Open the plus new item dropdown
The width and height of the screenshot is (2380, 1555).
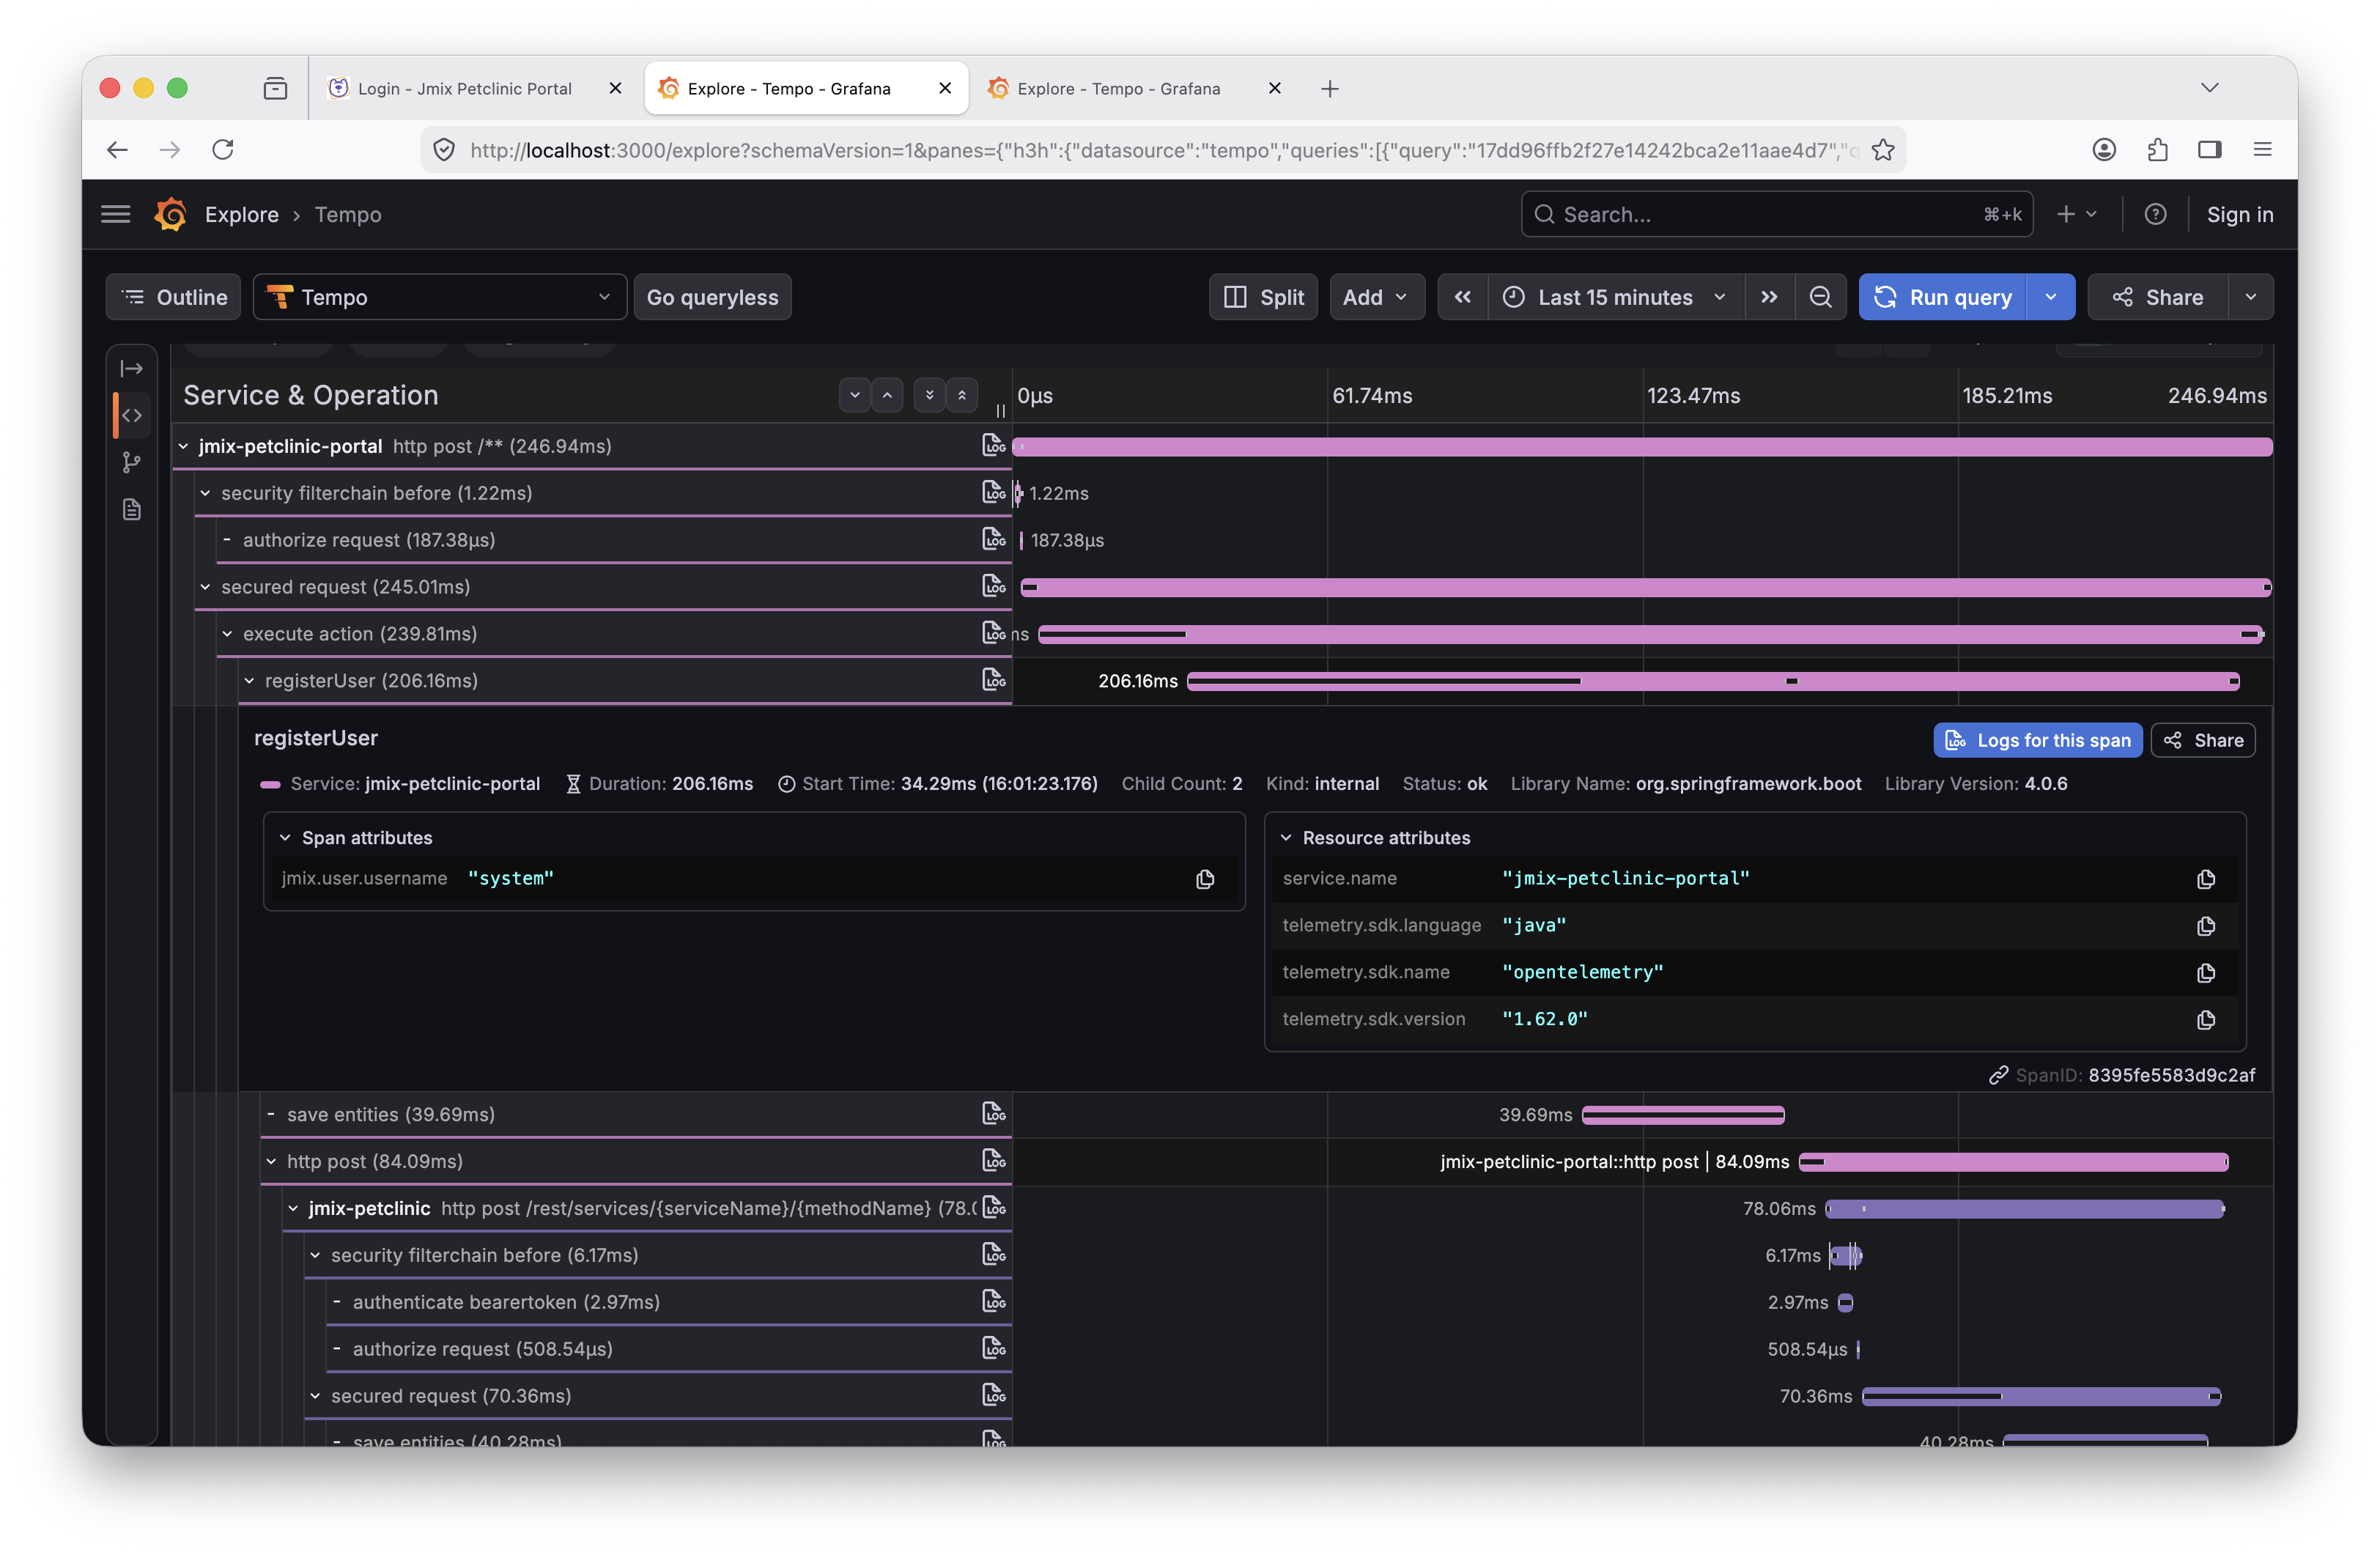2077,214
